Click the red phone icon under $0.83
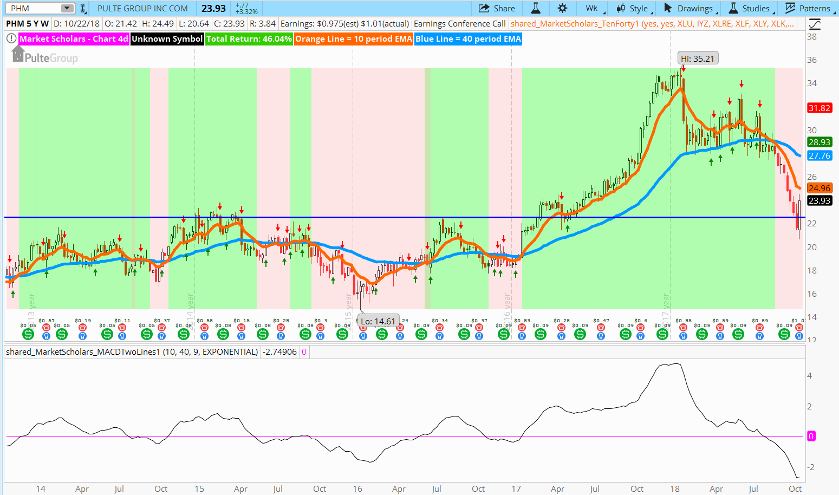This screenshot has height=495, width=839. 522,328
